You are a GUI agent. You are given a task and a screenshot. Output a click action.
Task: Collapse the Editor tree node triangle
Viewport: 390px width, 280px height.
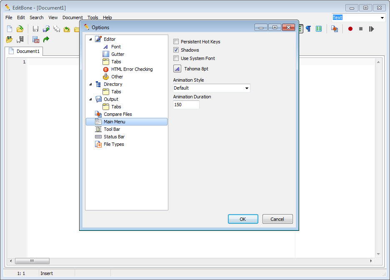pyautogui.click(x=90, y=39)
